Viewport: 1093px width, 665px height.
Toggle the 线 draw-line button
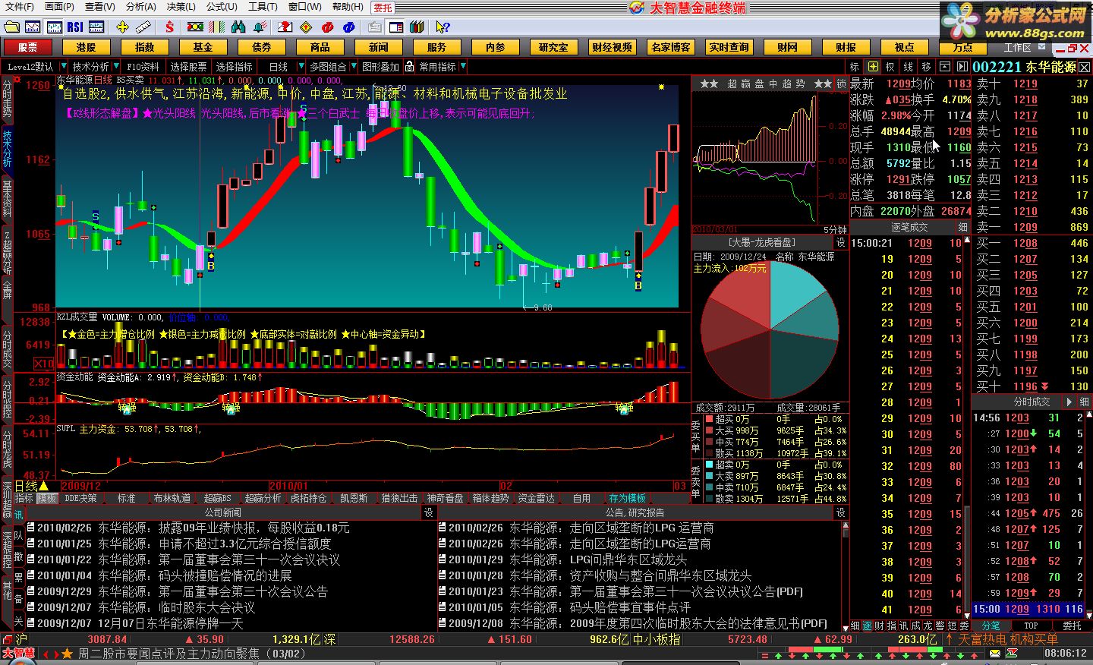pos(908,67)
